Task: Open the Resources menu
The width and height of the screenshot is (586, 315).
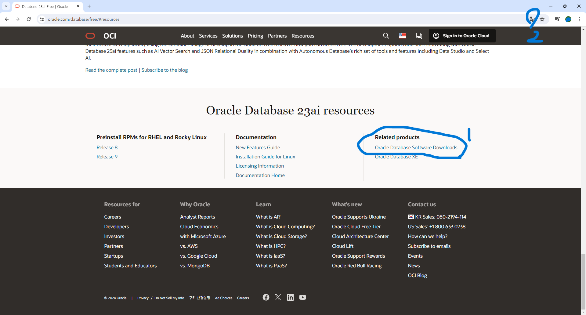Action: click(303, 36)
